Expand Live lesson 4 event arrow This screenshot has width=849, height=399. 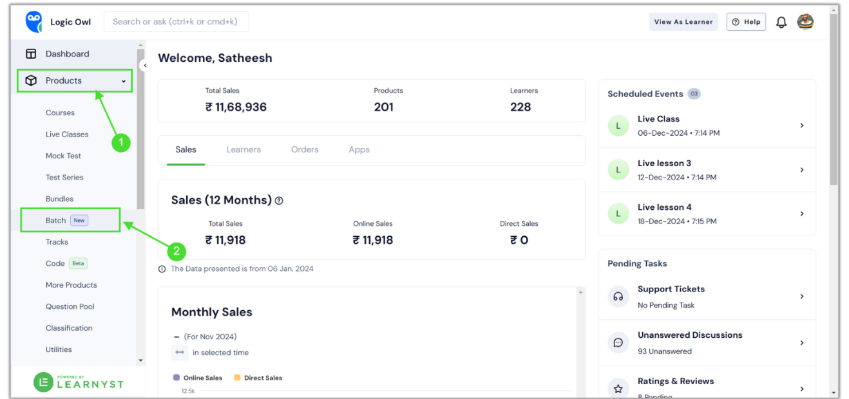802,214
